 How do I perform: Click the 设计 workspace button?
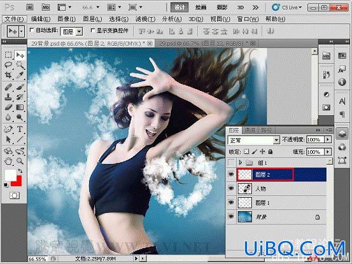click(x=180, y=8)
